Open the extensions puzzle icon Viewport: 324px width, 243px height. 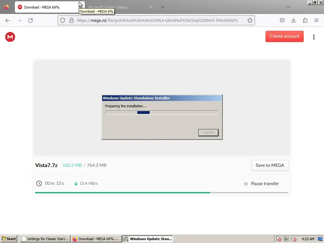[305, 20]
